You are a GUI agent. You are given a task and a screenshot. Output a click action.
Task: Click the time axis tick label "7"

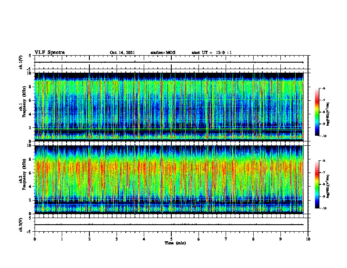click(226, 239)
